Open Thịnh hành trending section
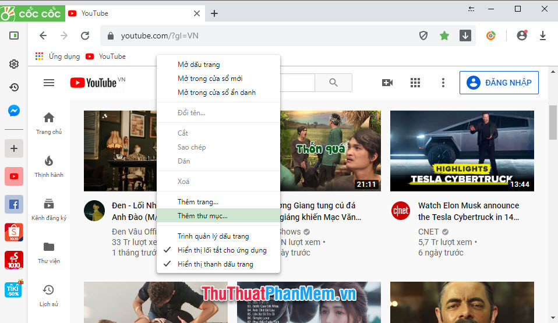 (49, 166)
